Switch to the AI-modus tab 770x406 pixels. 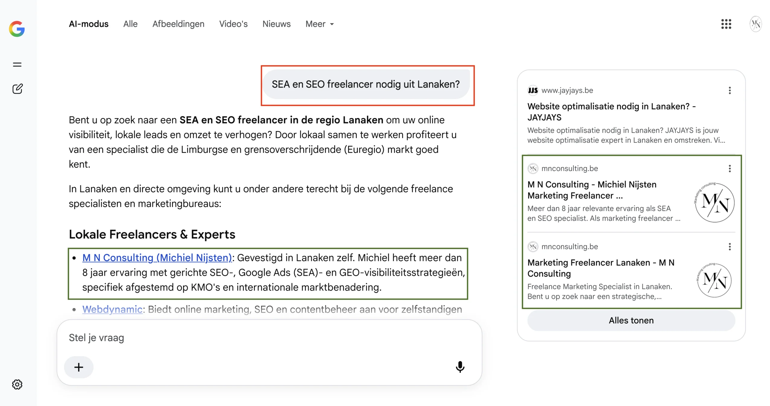89,24
